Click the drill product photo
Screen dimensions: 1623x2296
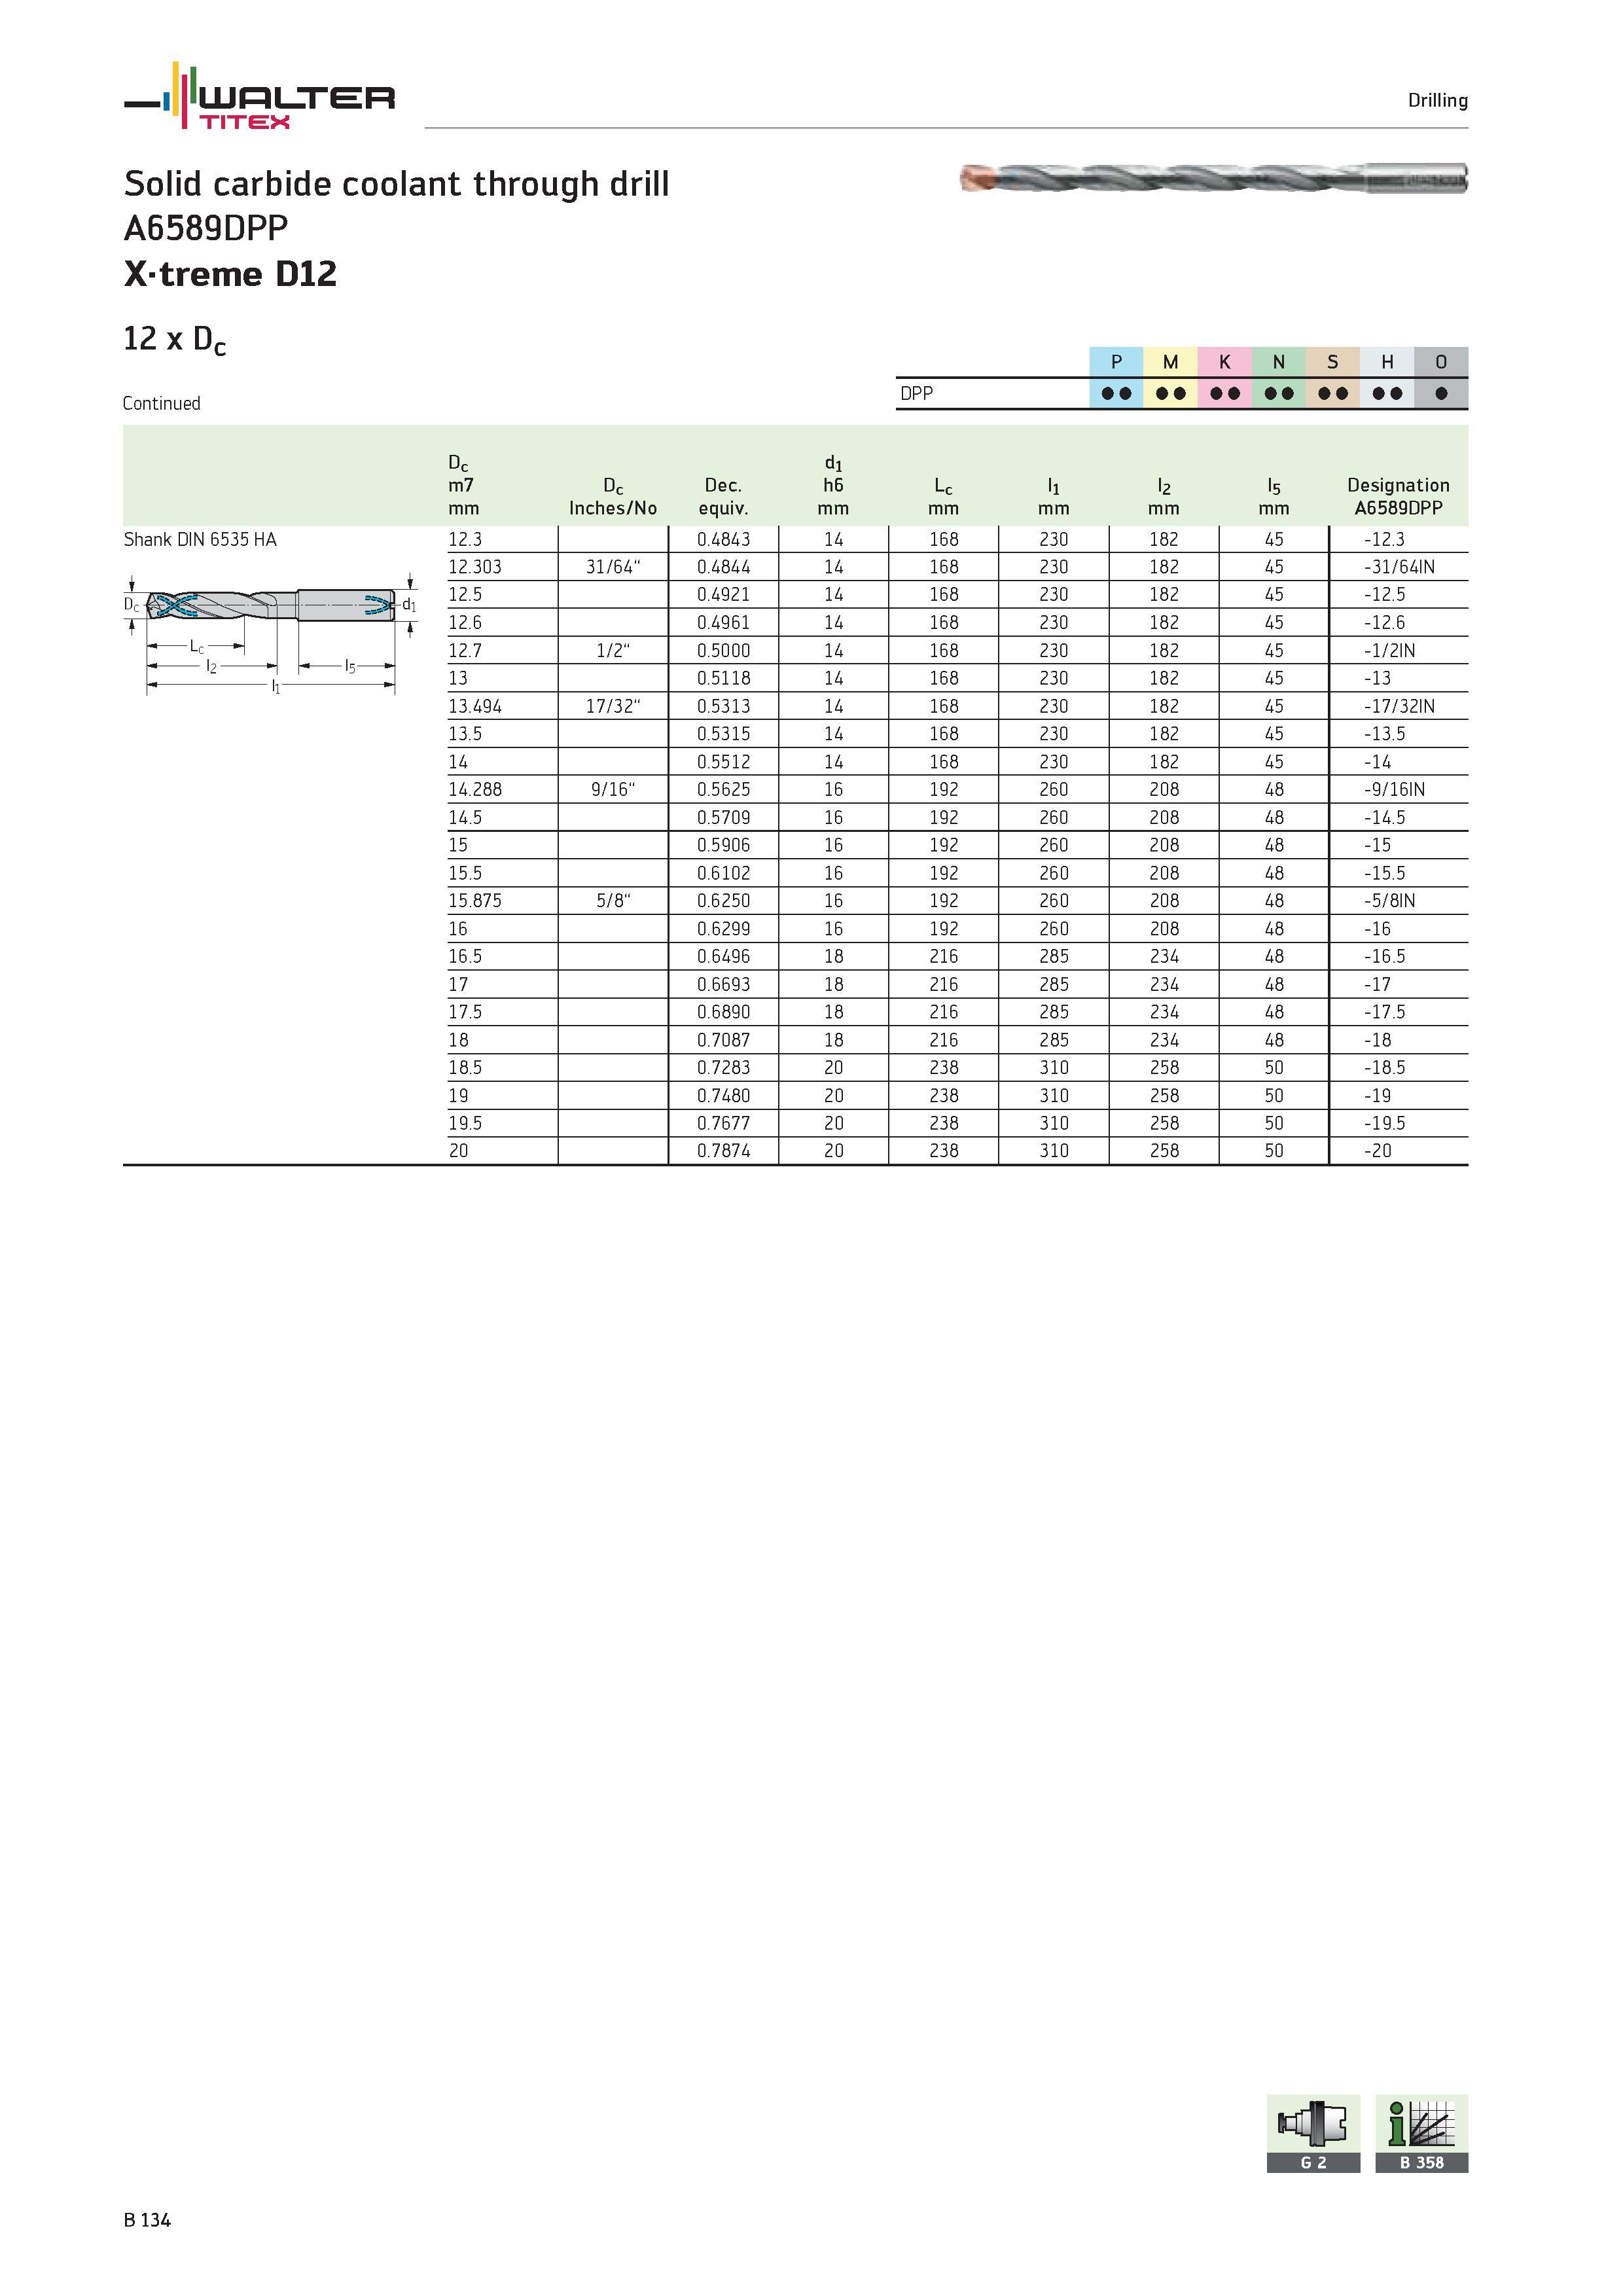pos(1213,178)
